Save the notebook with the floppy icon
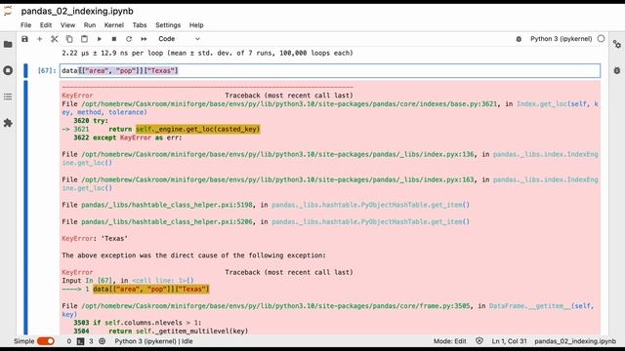The width and height of the screenshot is (625, 351). 24,39
